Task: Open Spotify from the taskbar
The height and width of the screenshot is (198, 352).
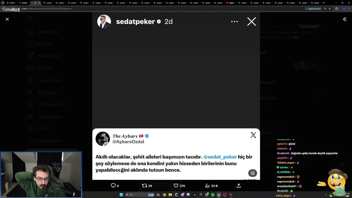Action: tap(213, 195)
